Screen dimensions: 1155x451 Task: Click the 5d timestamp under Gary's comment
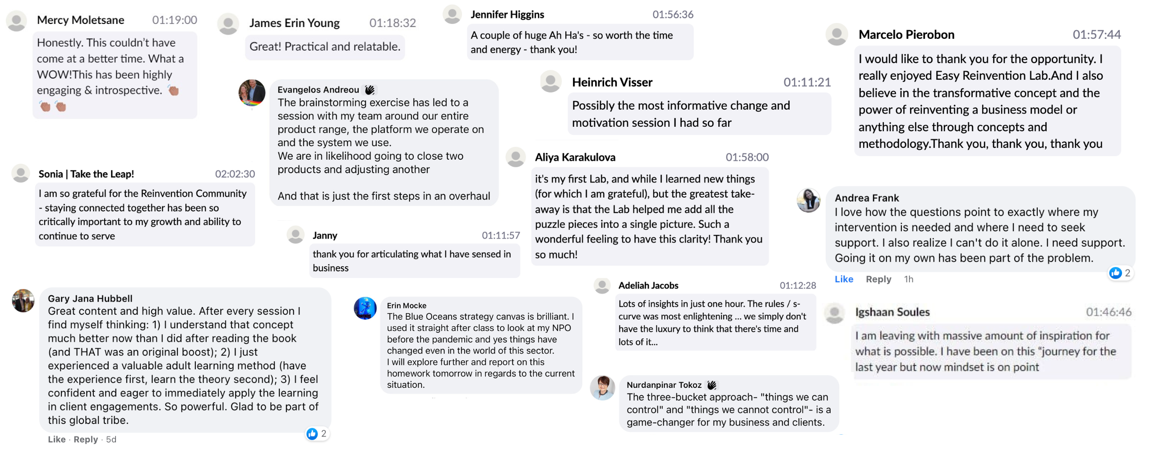(111, 439)
